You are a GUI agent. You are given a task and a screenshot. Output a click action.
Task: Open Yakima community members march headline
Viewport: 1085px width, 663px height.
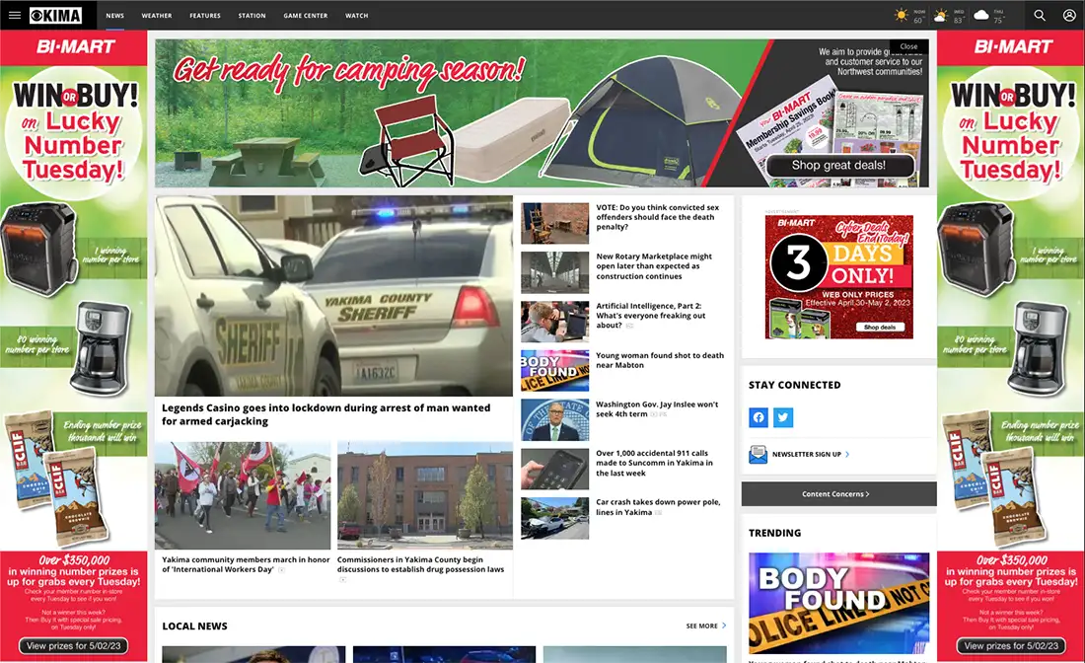click(x=246, y=564)
